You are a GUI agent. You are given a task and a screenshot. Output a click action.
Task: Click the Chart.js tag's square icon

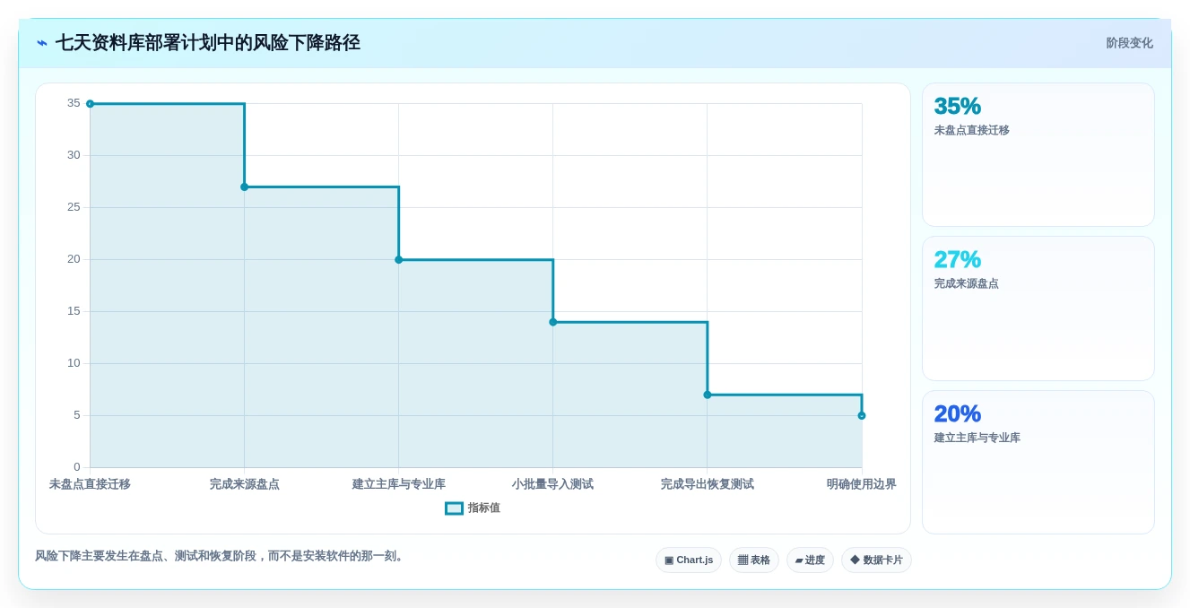tap(669, 560)
